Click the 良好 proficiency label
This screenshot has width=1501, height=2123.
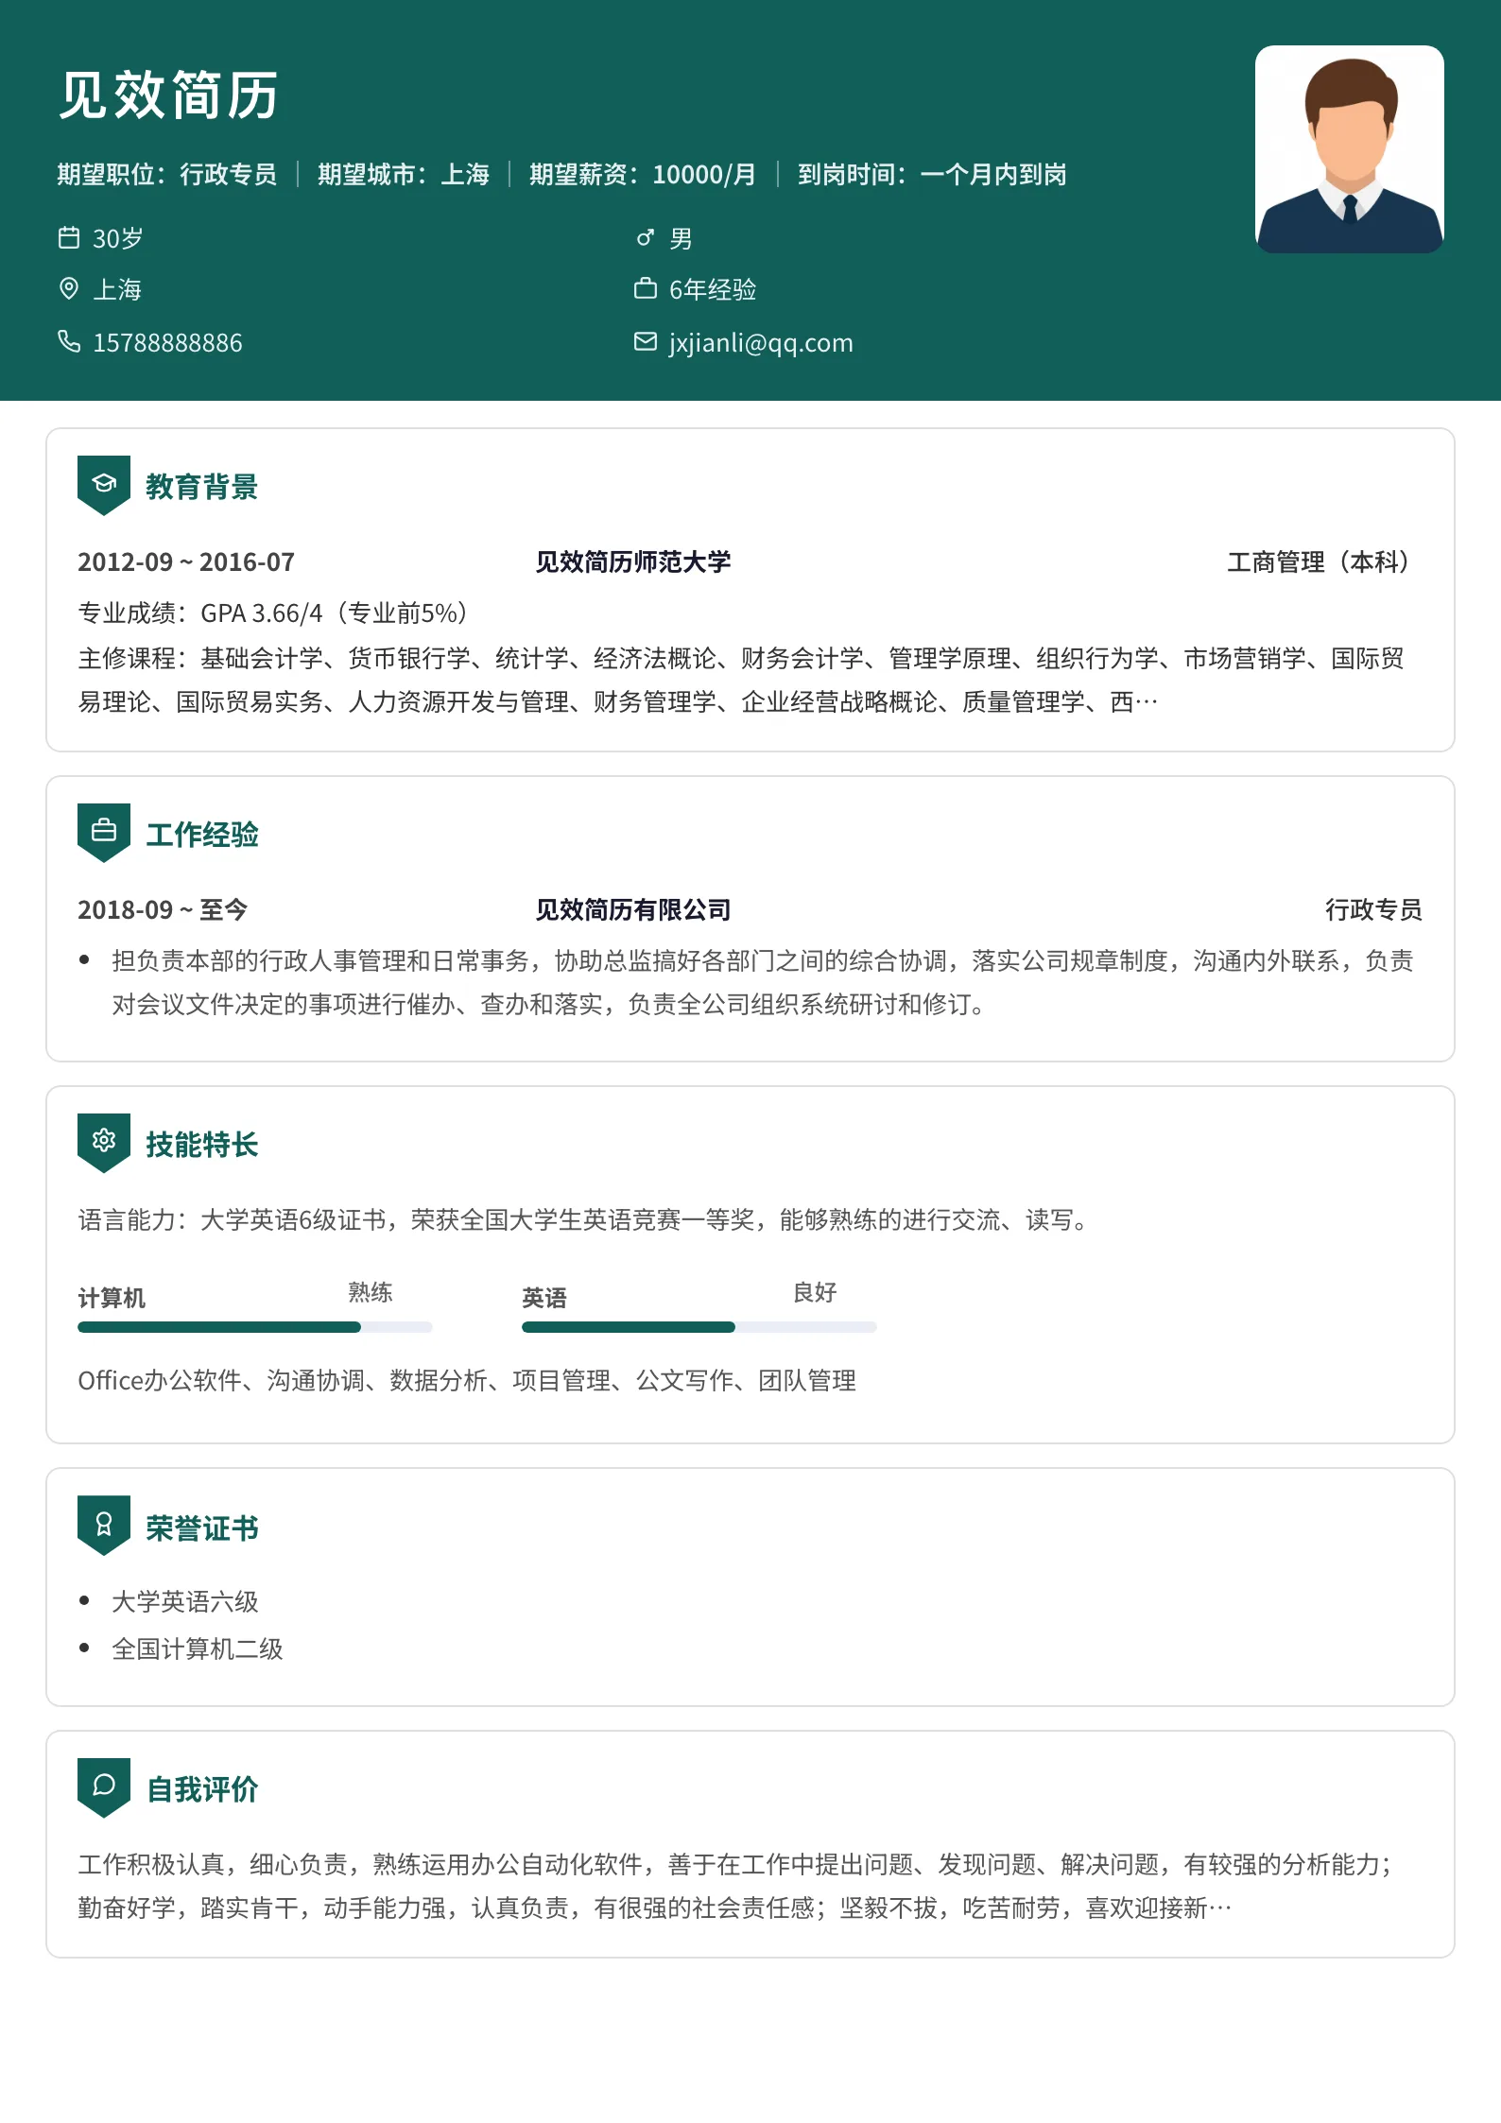tap(815, 1292)
